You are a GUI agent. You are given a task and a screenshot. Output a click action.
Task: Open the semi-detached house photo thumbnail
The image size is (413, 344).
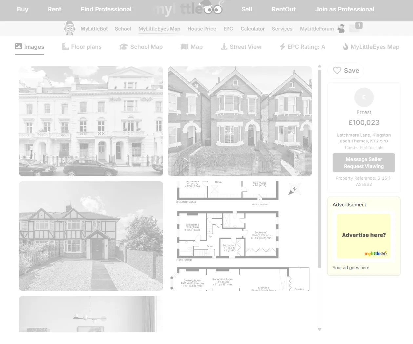91,236
